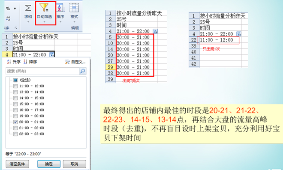Viewport: 283px width, 170px height.
Task: Click the filter icon in cell row 4 of left sheet
Action: coord(51,54)
